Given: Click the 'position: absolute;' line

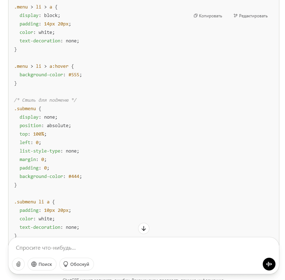Looking at the screenshot, I should tap(45, 126).
